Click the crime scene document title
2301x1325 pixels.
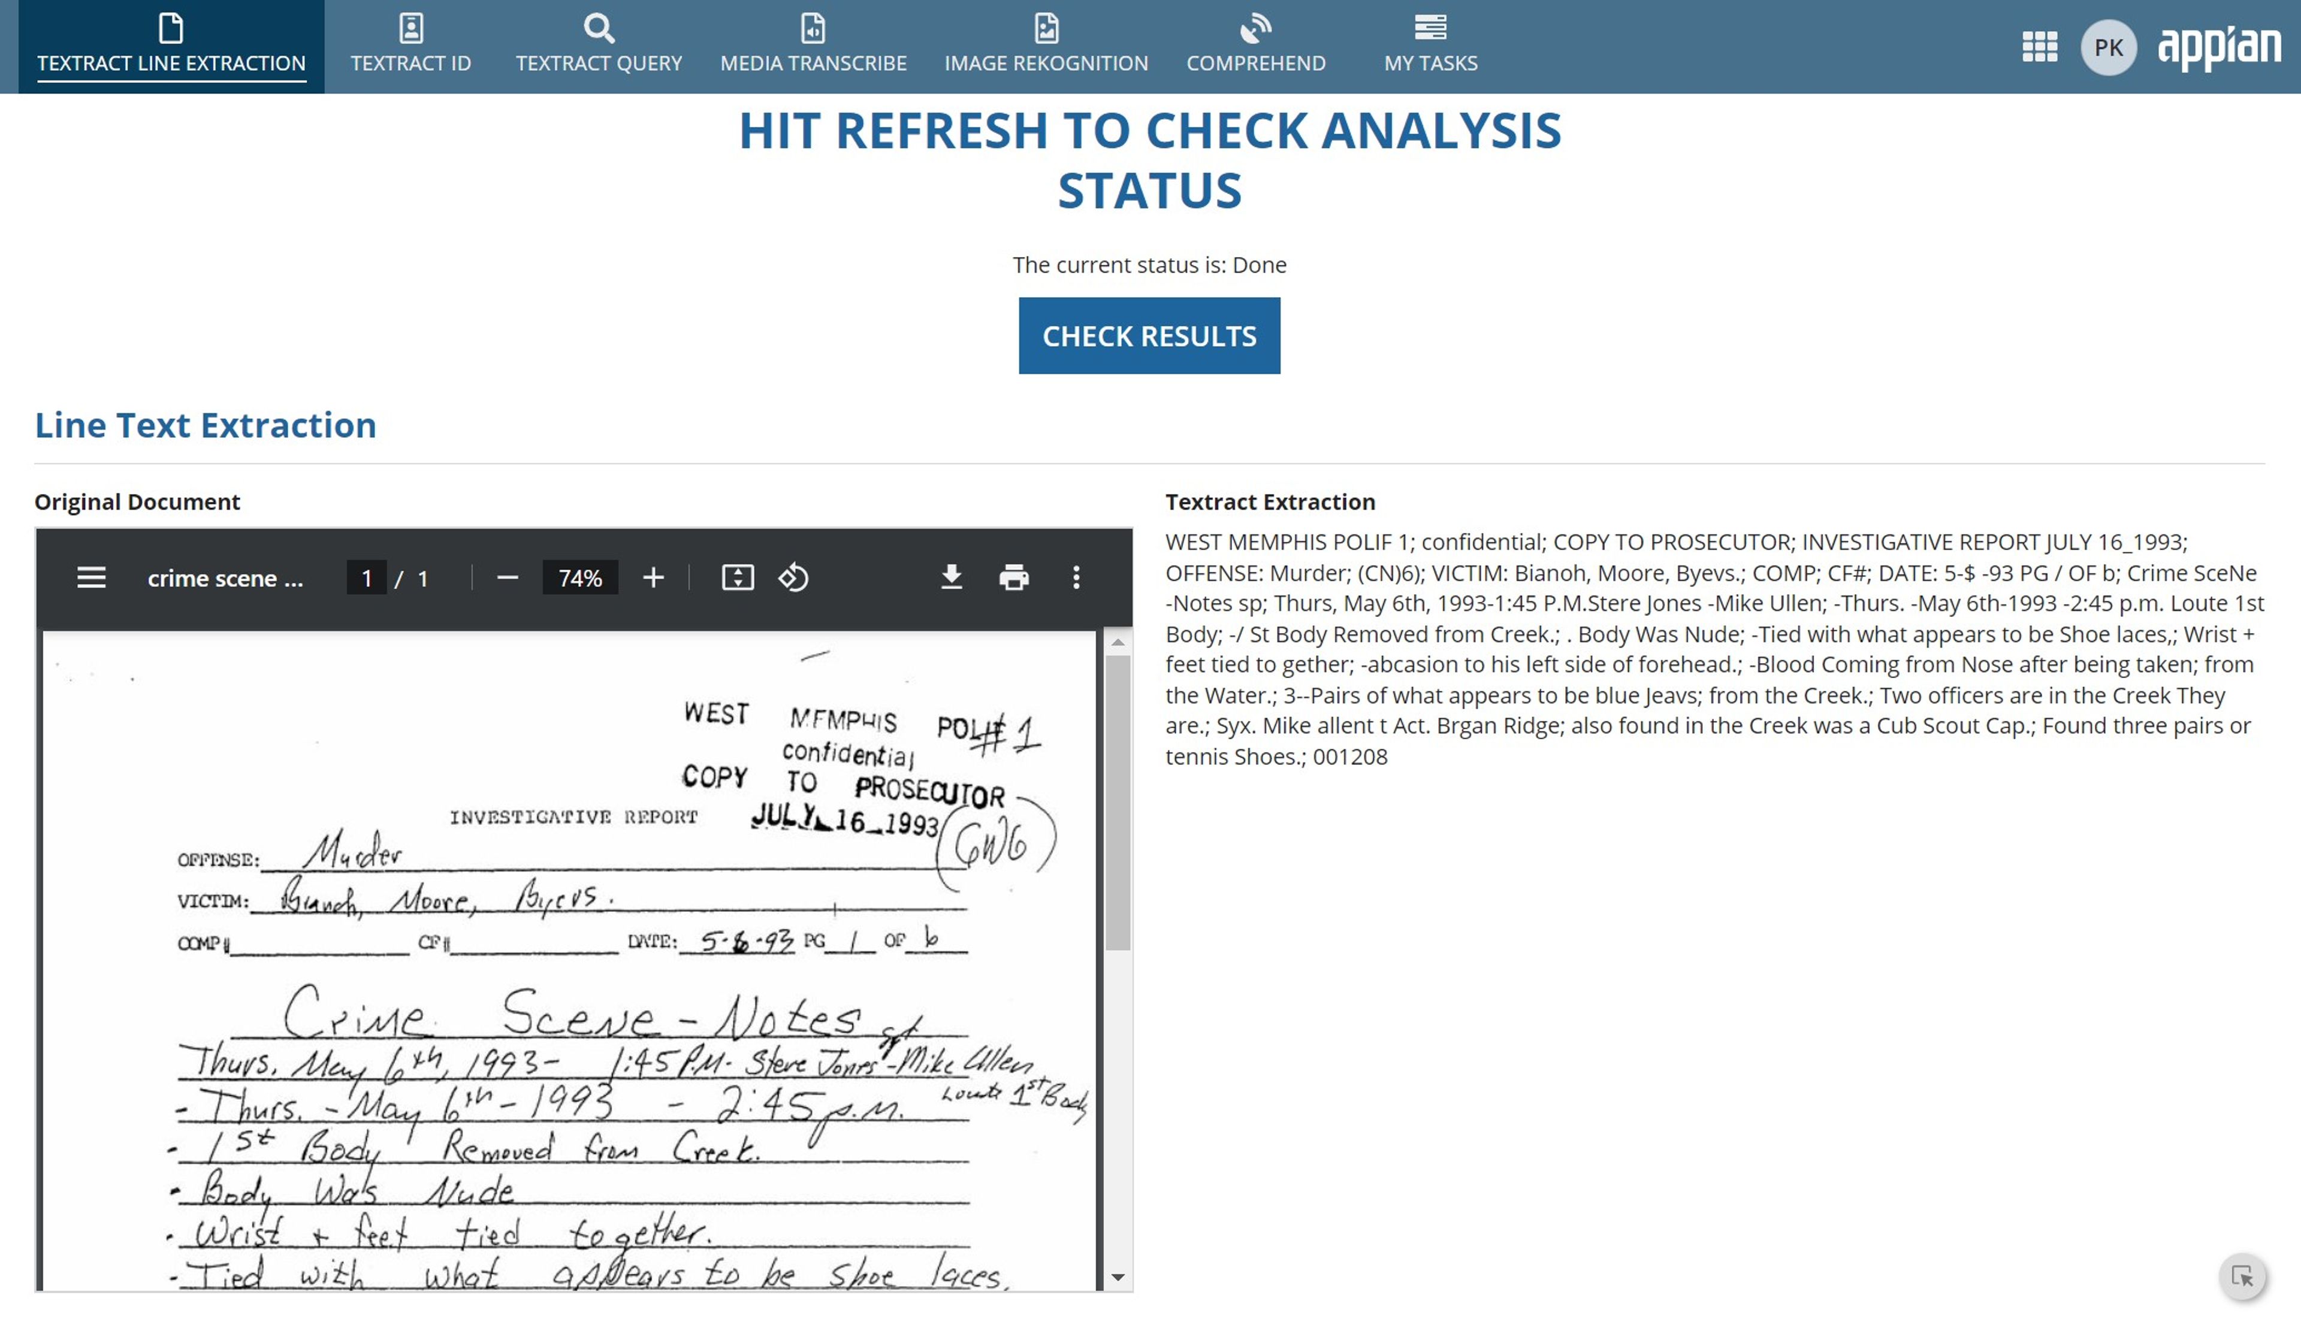[x=225, y=578]
